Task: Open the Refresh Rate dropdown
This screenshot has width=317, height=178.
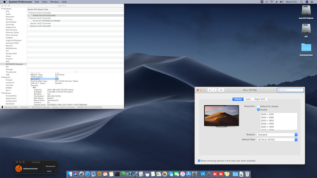Action: tap(277, 139)
